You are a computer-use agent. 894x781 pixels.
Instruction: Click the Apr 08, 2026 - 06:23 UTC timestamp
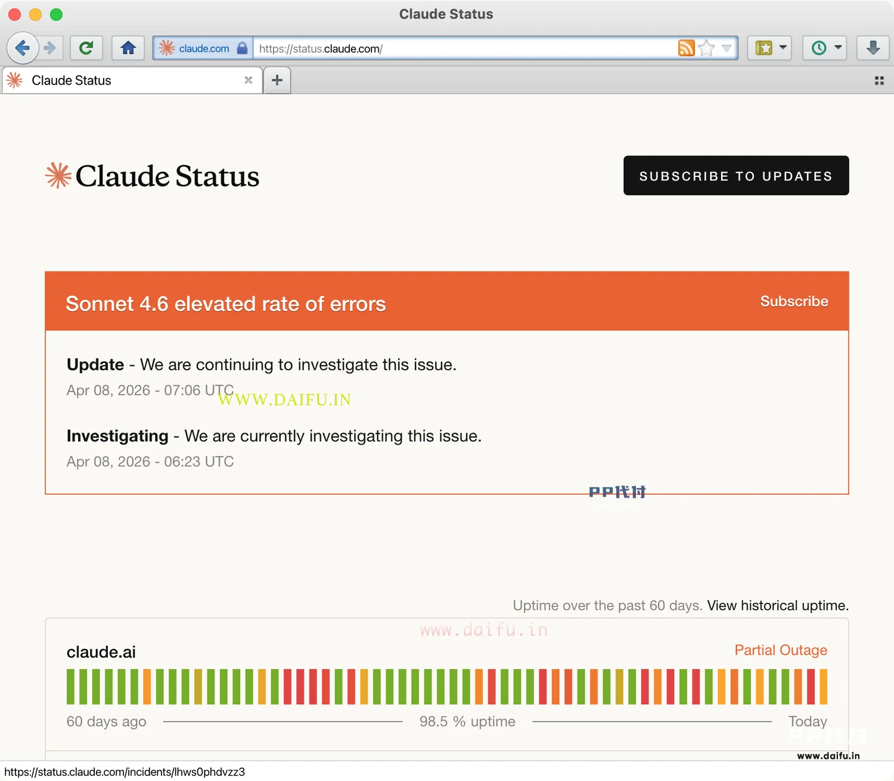pos(150,462)
